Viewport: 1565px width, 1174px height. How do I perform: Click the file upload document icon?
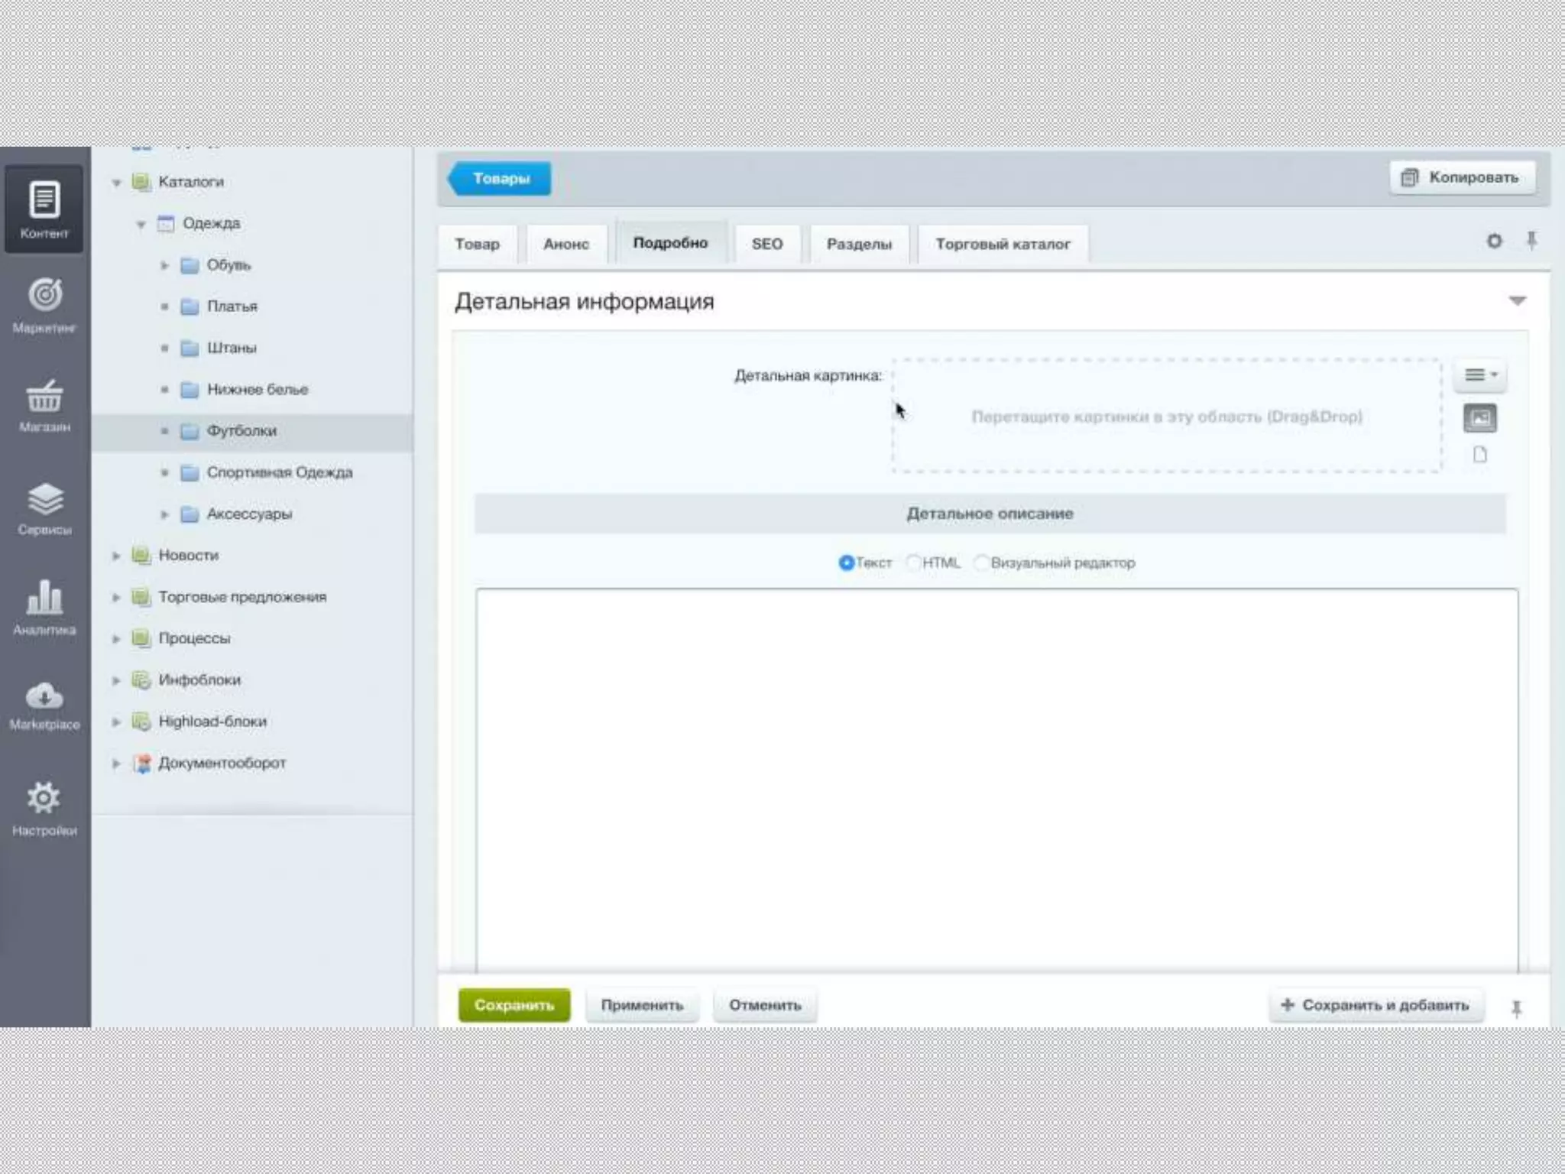pyautogui.click(x=1479, y=455)
